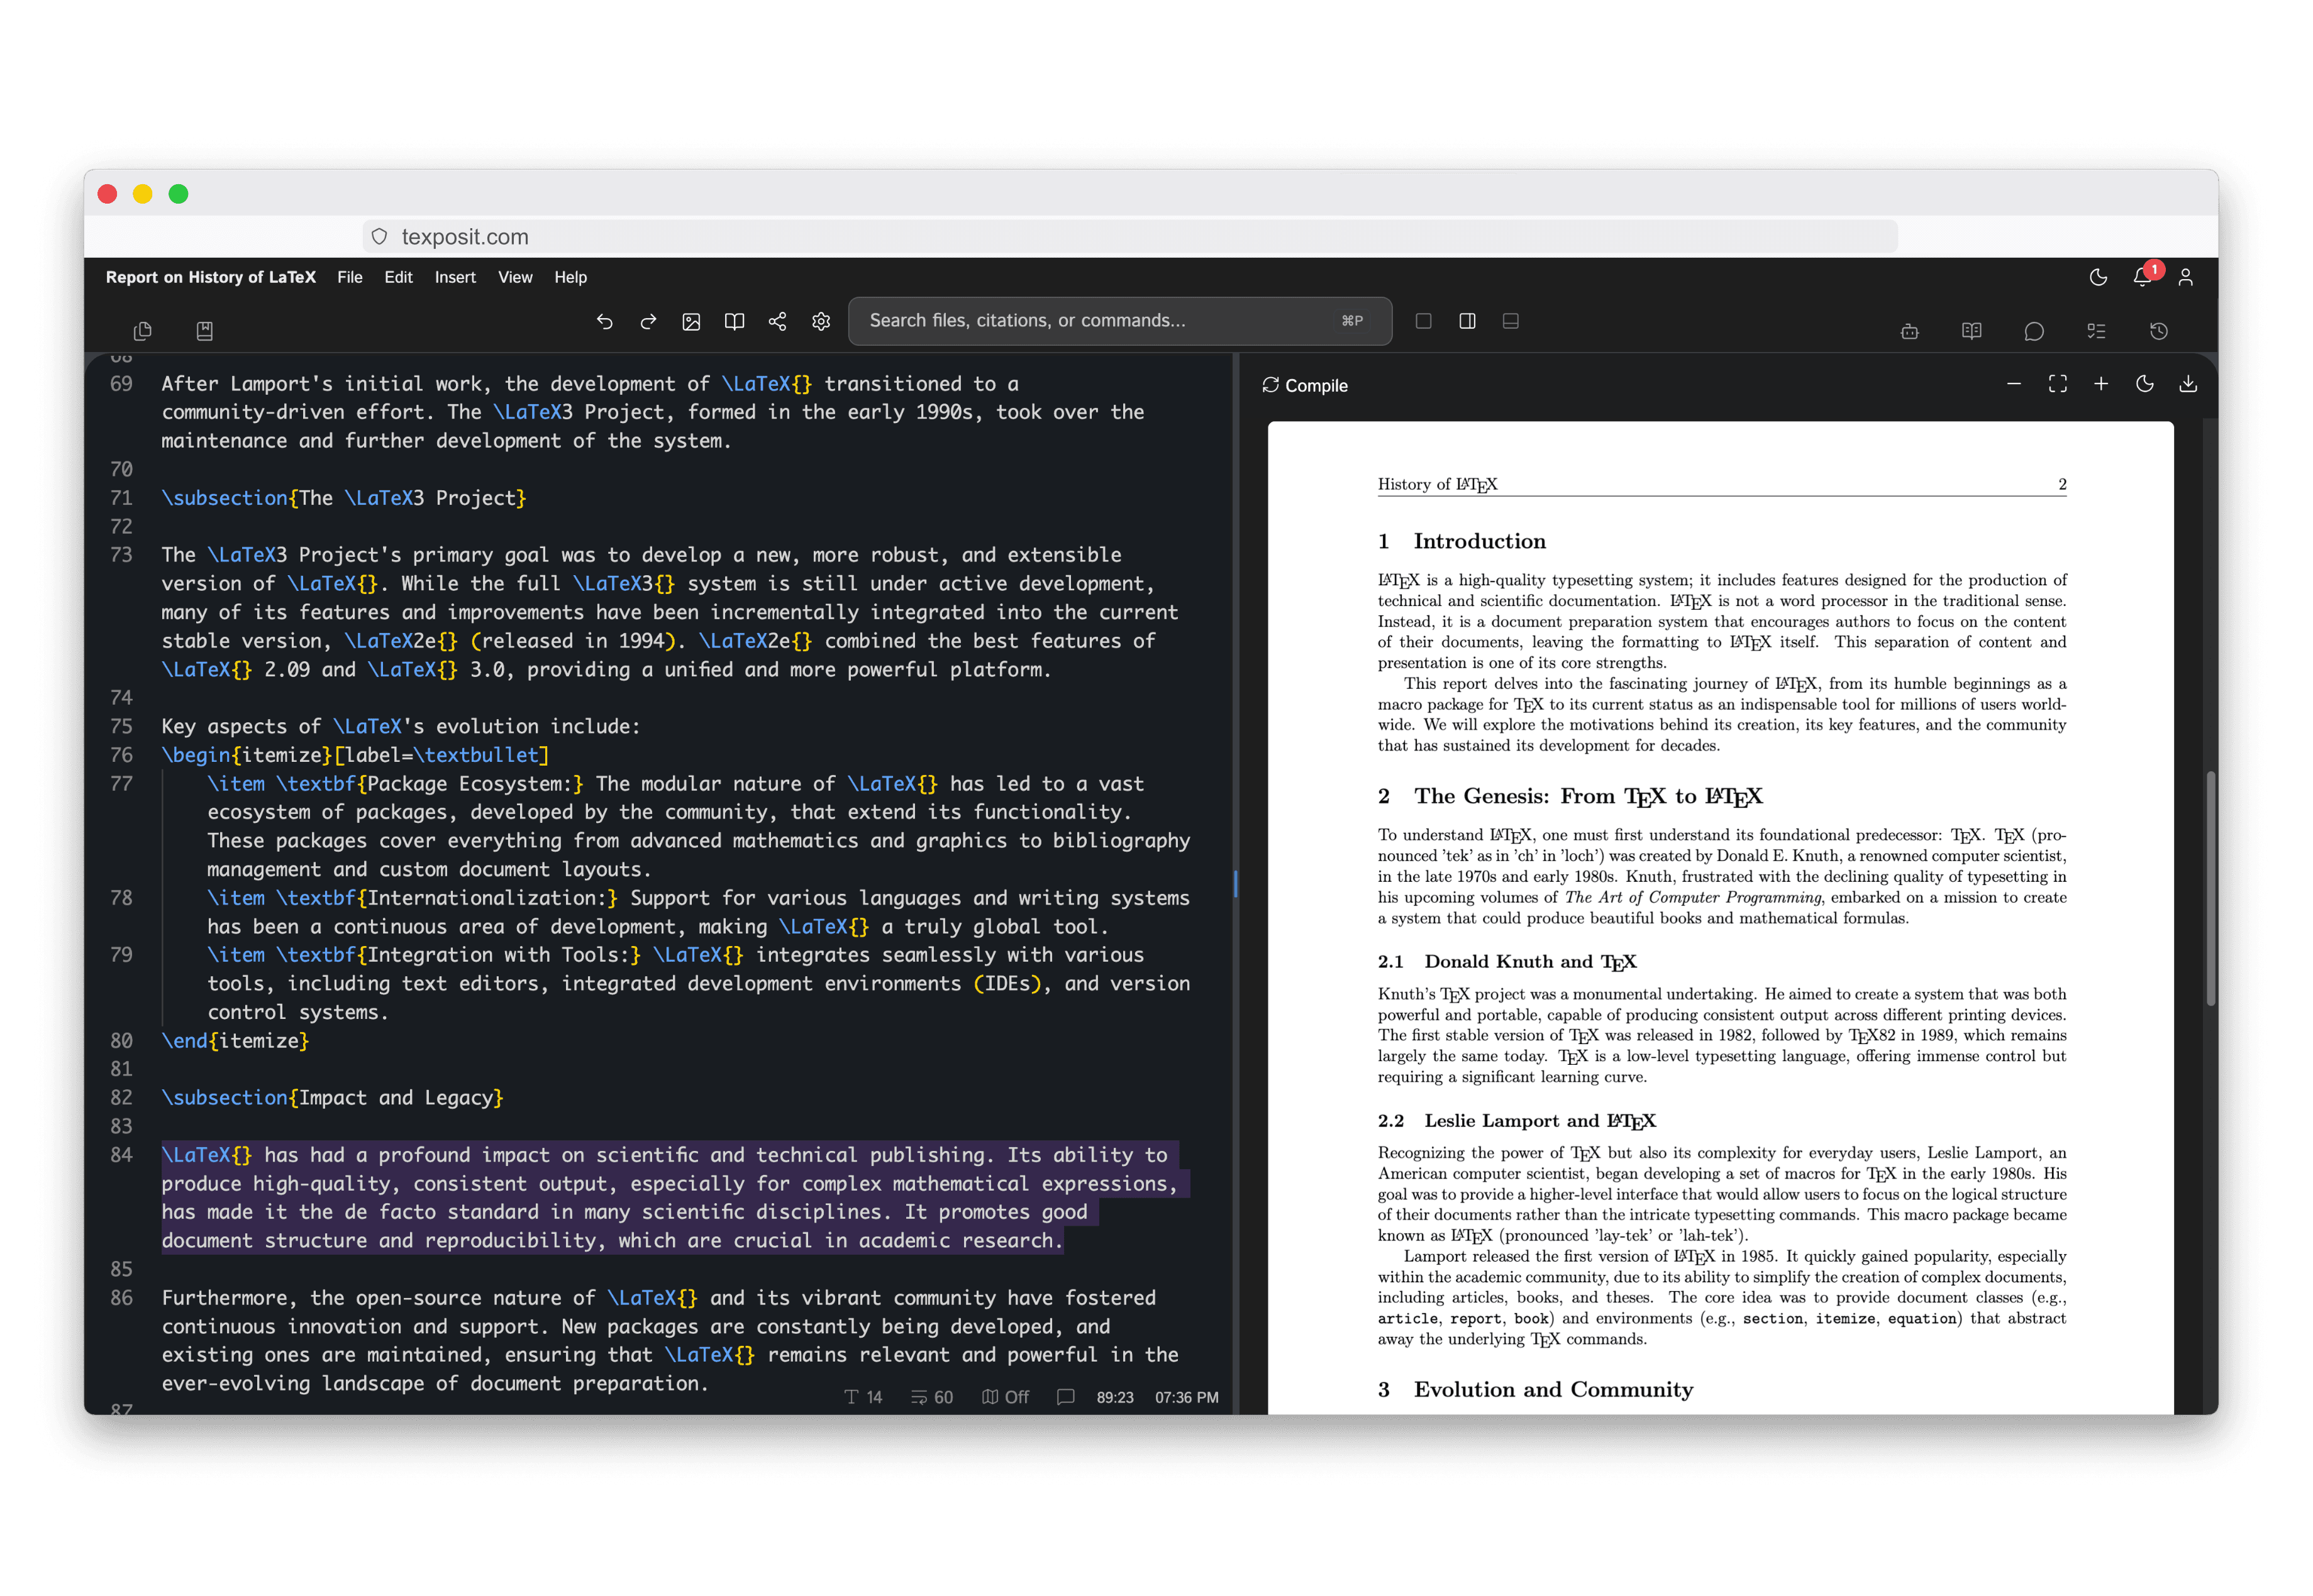Insert an image via the picture icon
This screenshot has width=2313, height=1596.
pos(691,321)
